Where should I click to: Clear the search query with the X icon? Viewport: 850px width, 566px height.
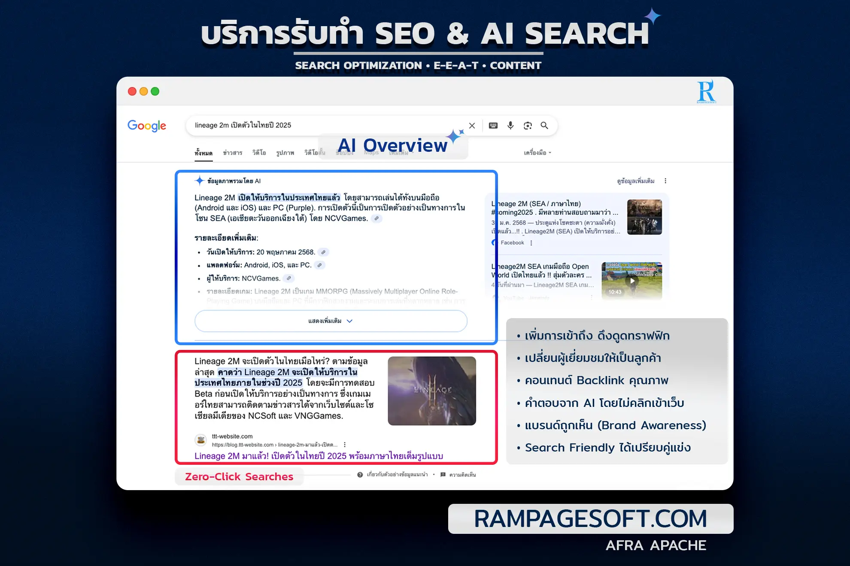click(x=472, y=126)
